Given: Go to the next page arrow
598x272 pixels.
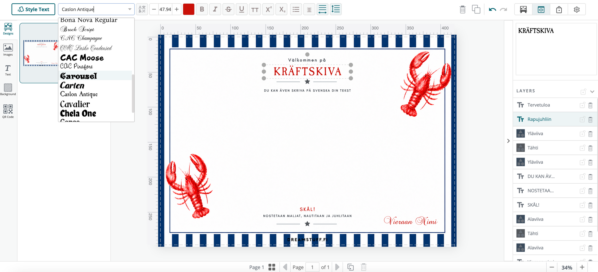Looking at the screenshot, I should click(x=337, y=267).
